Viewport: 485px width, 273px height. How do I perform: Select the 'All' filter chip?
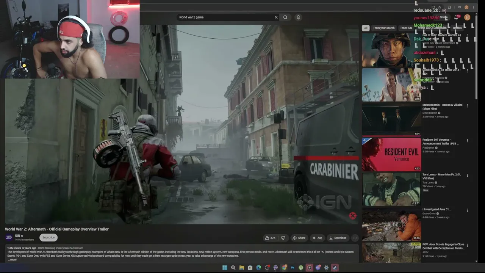click(x=366, y=28)
